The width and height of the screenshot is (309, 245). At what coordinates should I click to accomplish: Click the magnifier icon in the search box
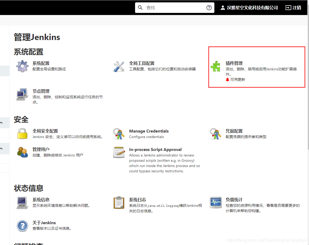click(x=140, y=7)
